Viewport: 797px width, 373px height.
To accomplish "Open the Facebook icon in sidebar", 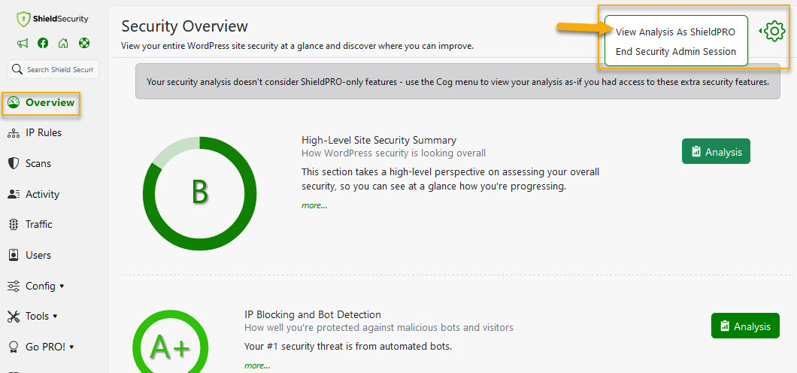I will point(43,43).
